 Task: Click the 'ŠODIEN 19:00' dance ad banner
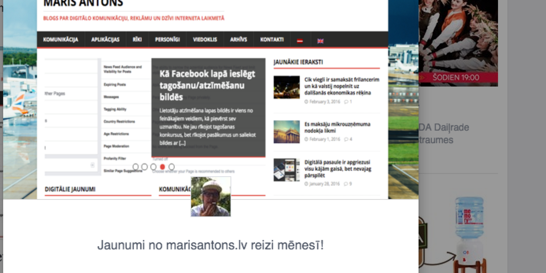(x=458, y=43)
